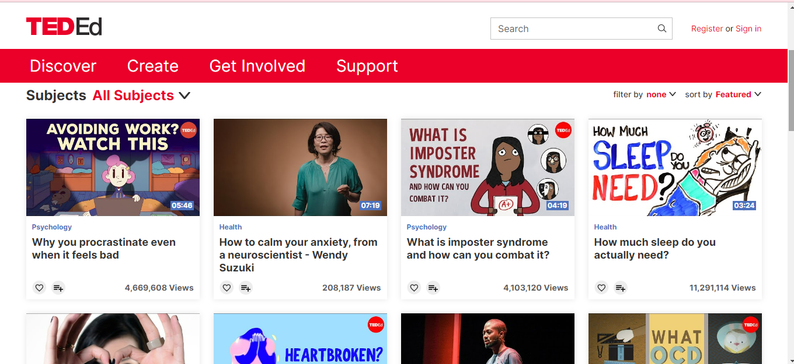Go to the TED-Ed home logo
This screenshot has width=794, height=364.
[x=64, y=27]
